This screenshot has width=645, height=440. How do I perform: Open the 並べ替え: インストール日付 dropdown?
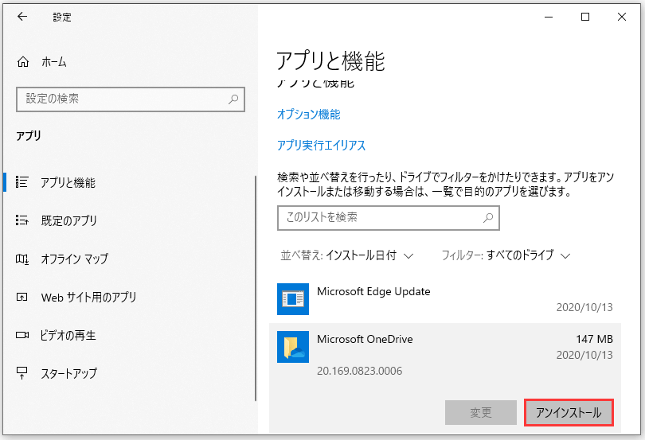[x=346, y=255]
